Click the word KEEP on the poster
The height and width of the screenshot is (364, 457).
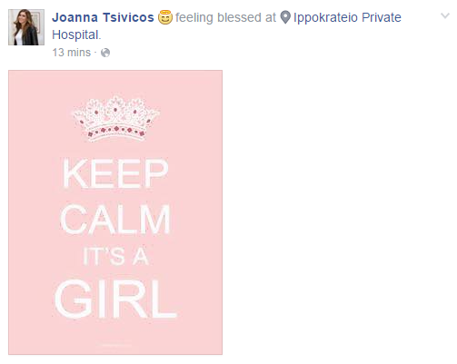point(115,173)
